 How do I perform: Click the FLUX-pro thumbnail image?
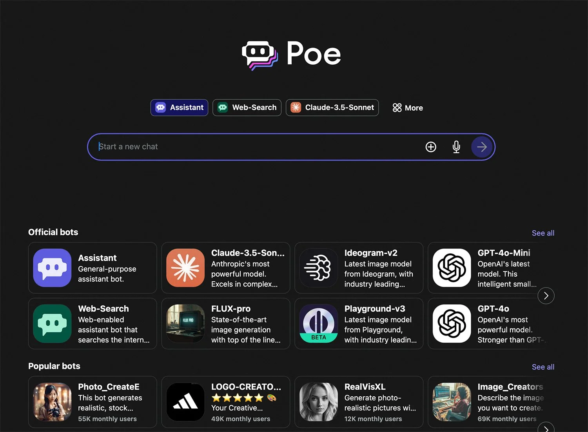click(185, 323)
